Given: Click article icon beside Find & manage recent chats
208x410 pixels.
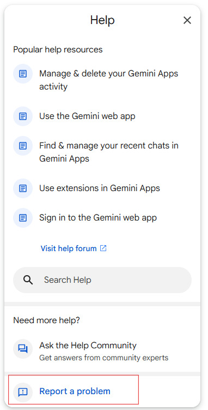Looking at the screenshot, I should tap(23, 146).
